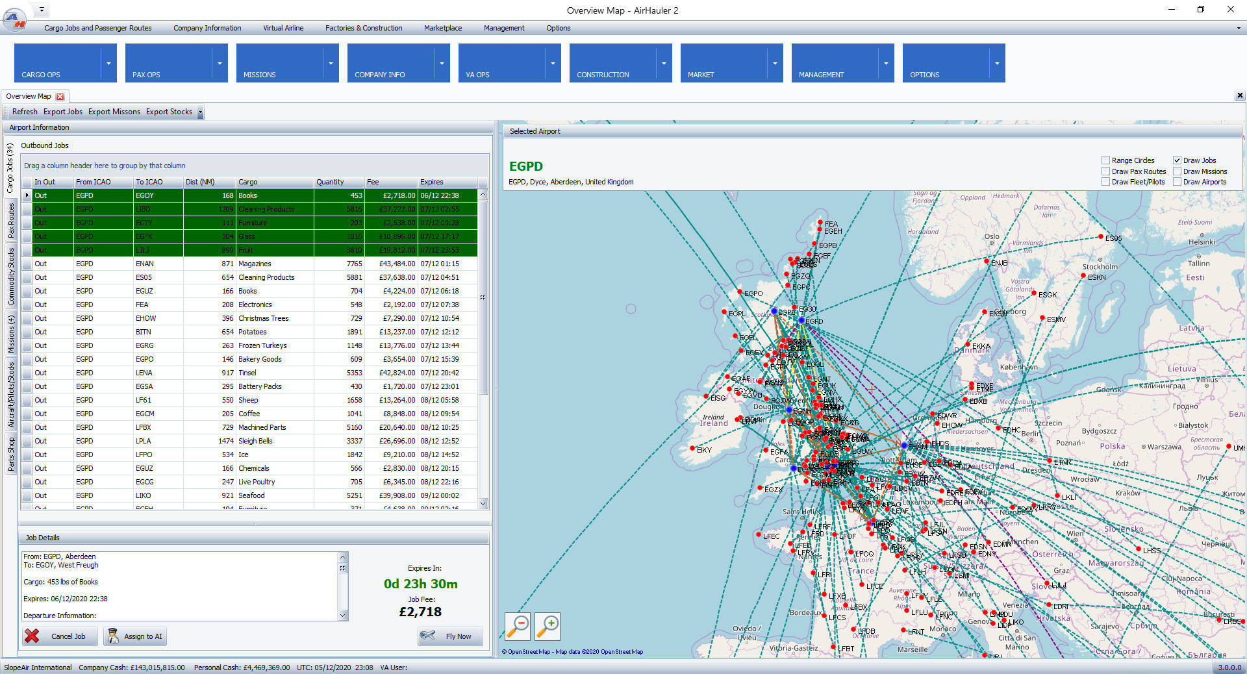Click the AirHauler logo icon at top-left
1247x674 pixels.
click(x=14, y=19)
